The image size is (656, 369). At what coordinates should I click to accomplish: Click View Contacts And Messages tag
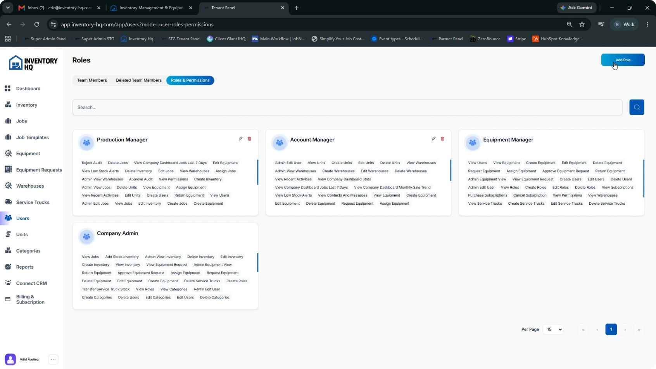(342, 195)
